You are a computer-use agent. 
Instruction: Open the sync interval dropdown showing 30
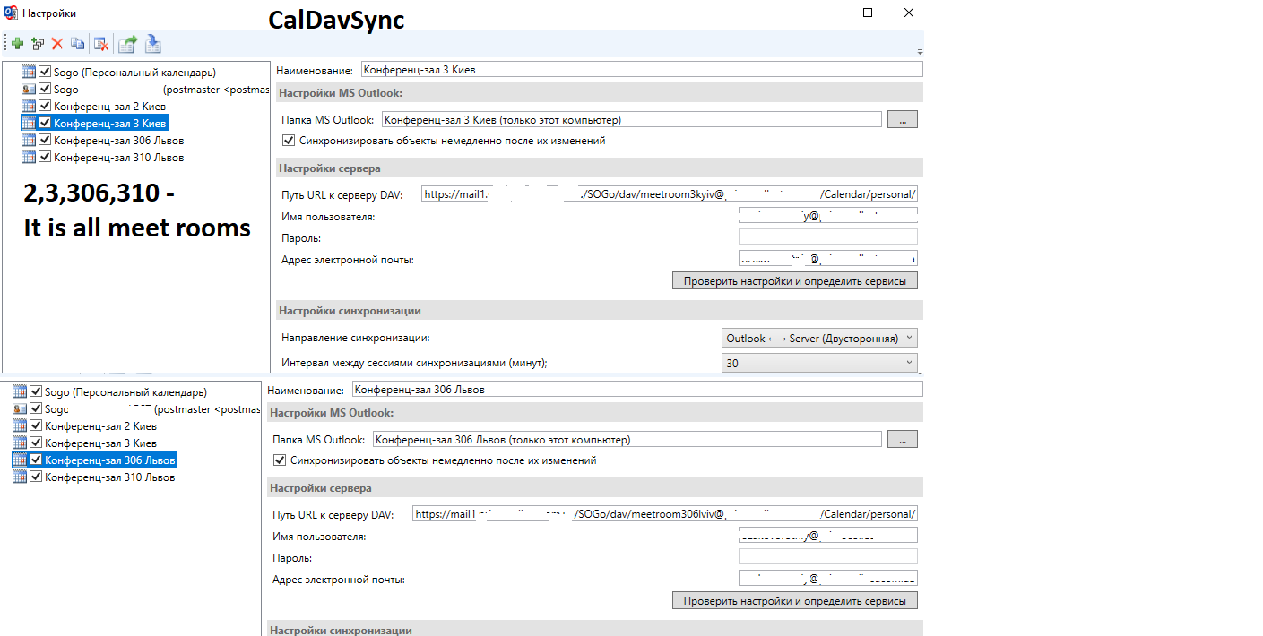tap(819, 364)
